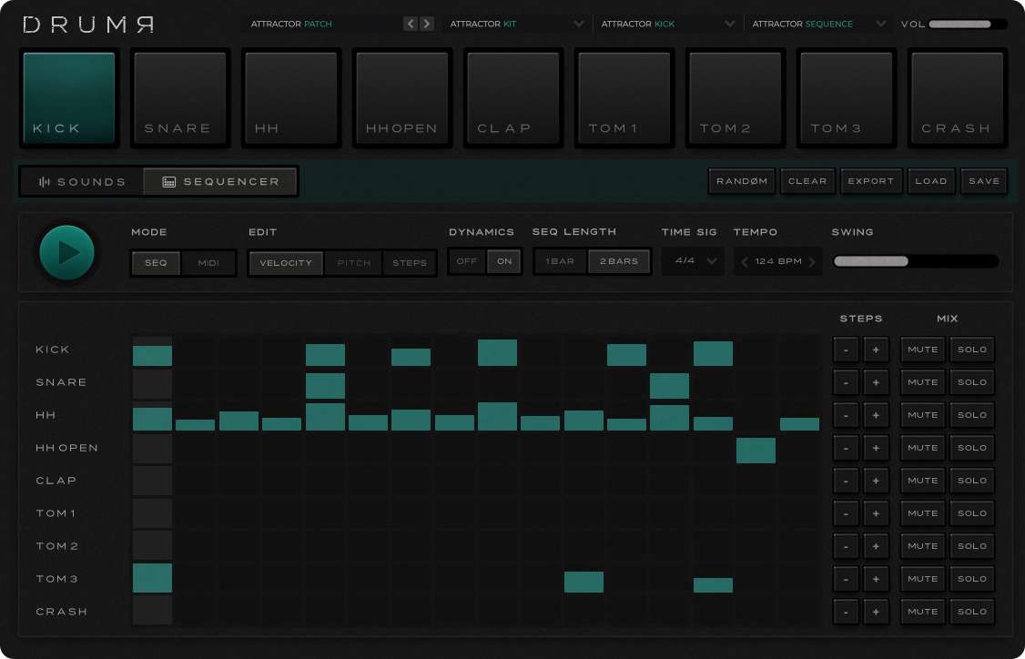
Task: Remove a step from the HH row
Action: 846,415
